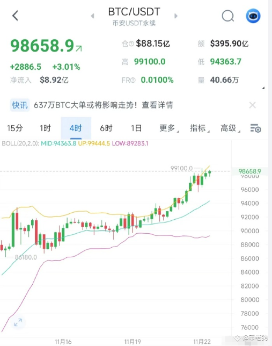Viewport: 272px width, 346px height.
Task: Dismiss the news flash banner
Action: pyautogui.click(x=252, y=105)
